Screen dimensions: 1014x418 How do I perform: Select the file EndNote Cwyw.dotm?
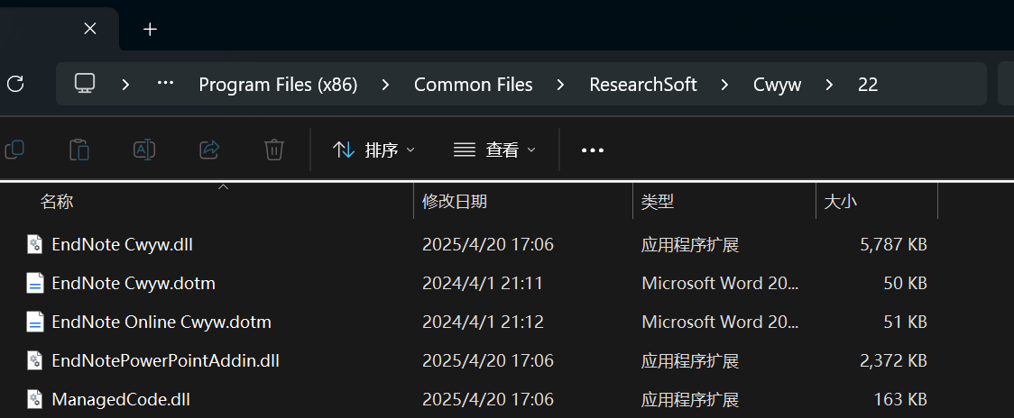pyautogui.click(x=134, y=284)
